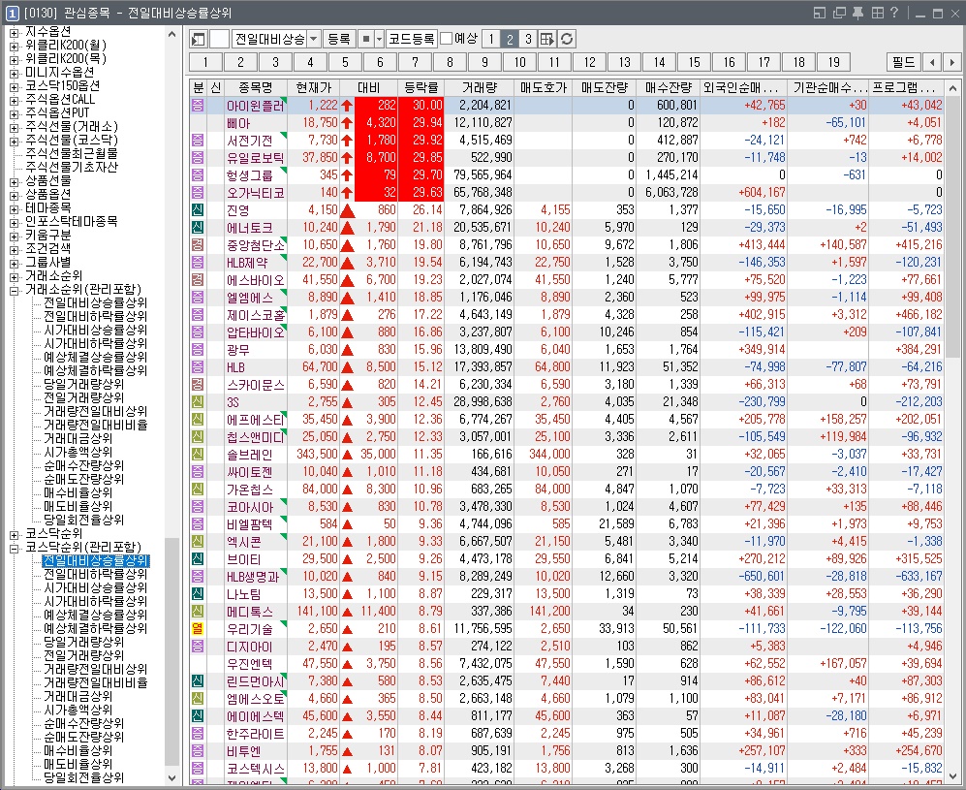
Task: Click the market badge on 에이에스텍 row
Action: (x=197, y=716)
